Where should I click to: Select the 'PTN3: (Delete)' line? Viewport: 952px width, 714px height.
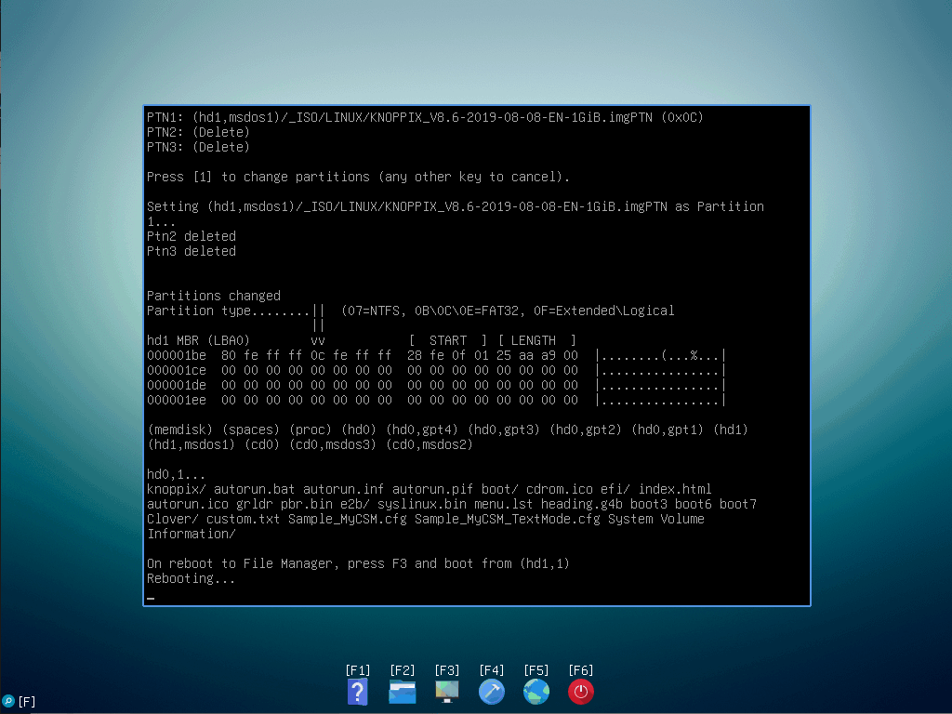point(199,147)
